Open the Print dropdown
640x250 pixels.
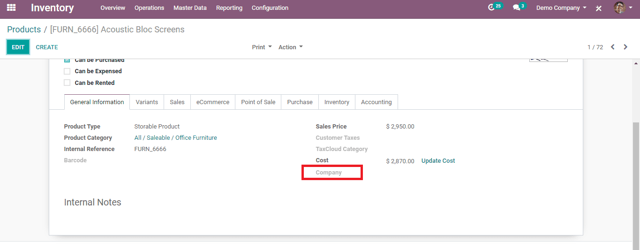[x=262, y=47]
